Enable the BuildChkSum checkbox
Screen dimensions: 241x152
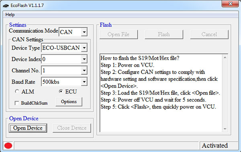coord(17,103)
